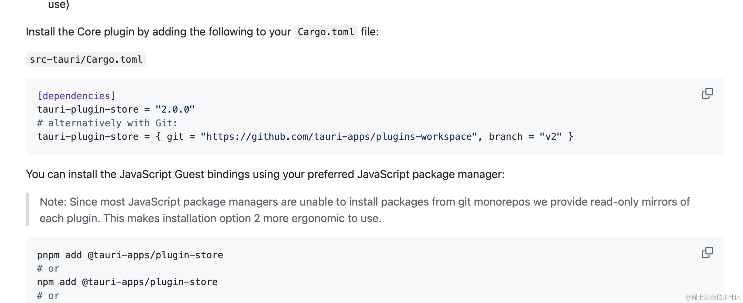Click the inline Cargo.toml code label
The image size is (743, 303).
(326, 32)
